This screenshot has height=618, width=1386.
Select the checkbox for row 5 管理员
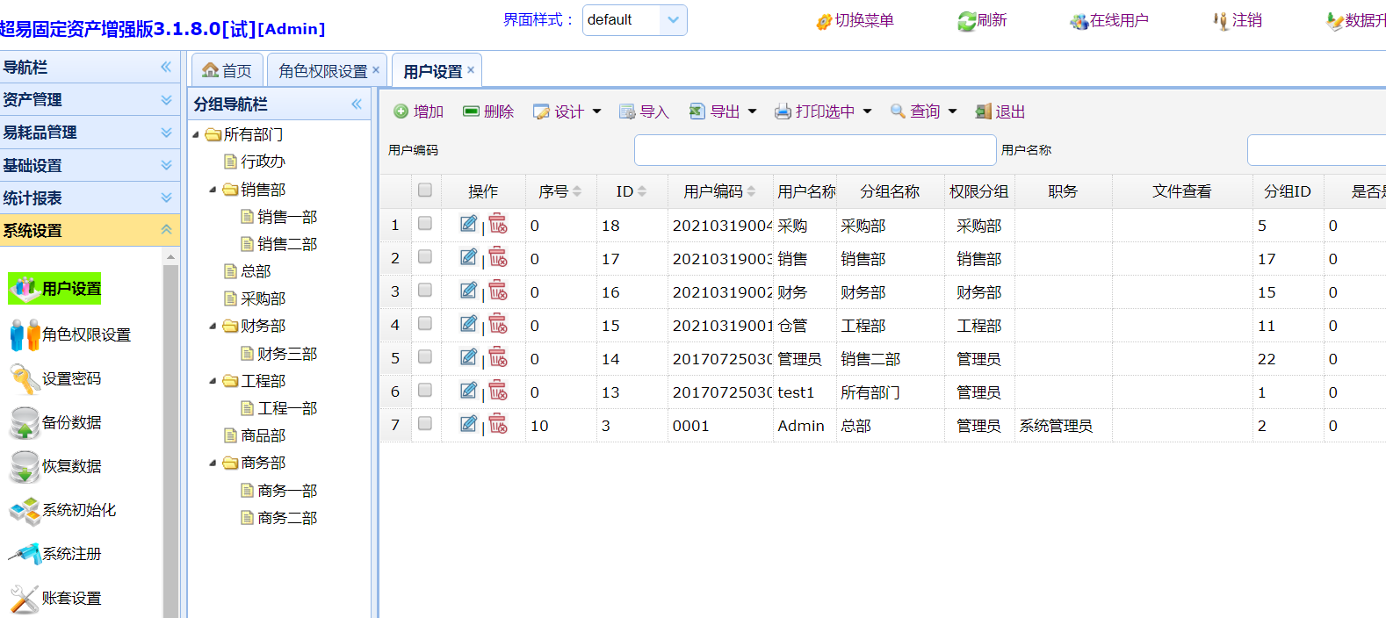[x=425, y=357]
